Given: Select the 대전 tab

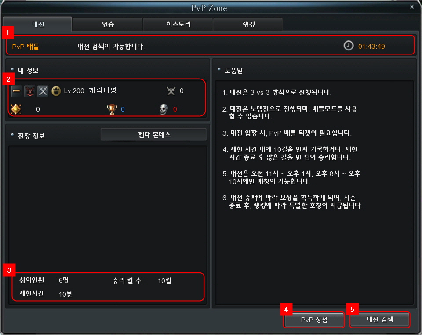Looking at the screenshot, I should pos(38,24).
